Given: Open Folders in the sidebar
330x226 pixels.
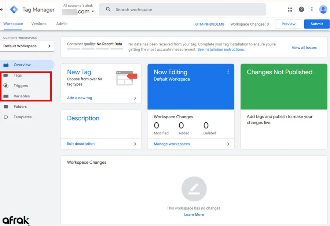Looking at the screenshot, I should 20,107.
